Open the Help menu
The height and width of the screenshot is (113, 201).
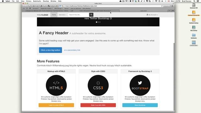pyautogui.click(x=60, y=1)
